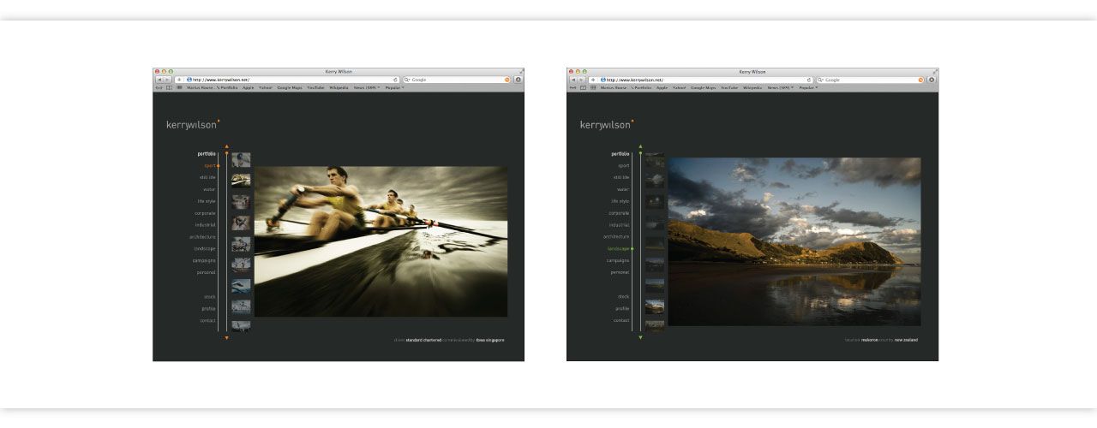
Task: Click the YouTube bookmark in left bookmarks bar
Action: [315, 87]
